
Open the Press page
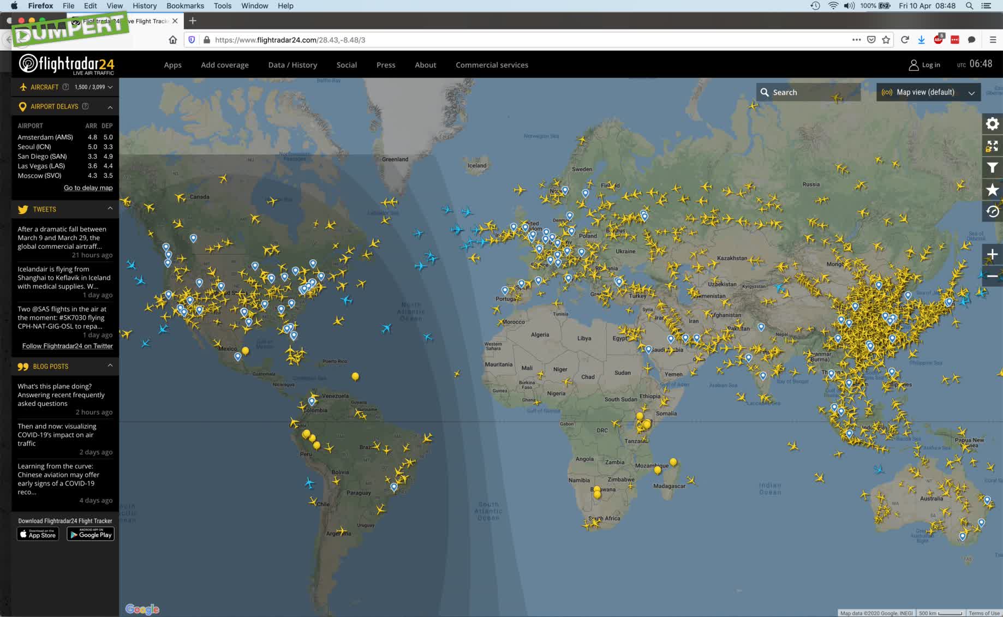coord(386,65)
